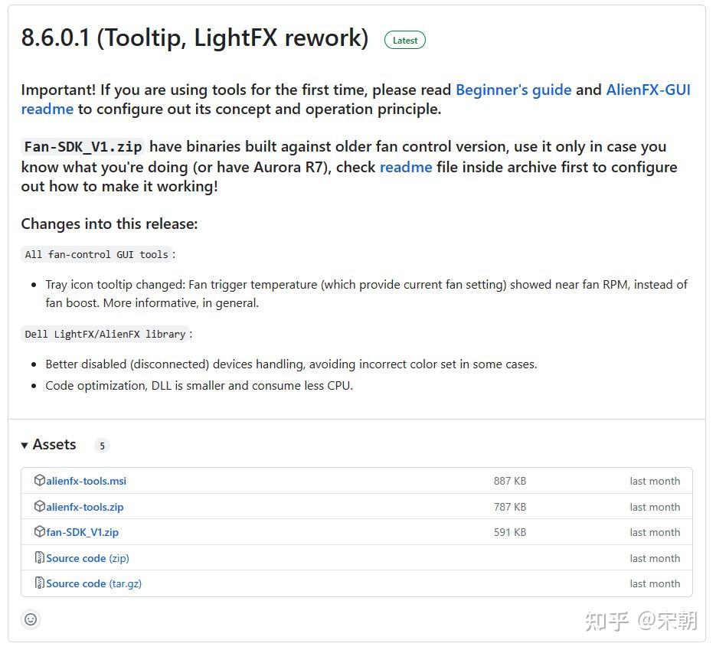Click the file icon for Source code (tar.gz)
The height and width of the screenshot is (650, 716).
tap(40, 583)
